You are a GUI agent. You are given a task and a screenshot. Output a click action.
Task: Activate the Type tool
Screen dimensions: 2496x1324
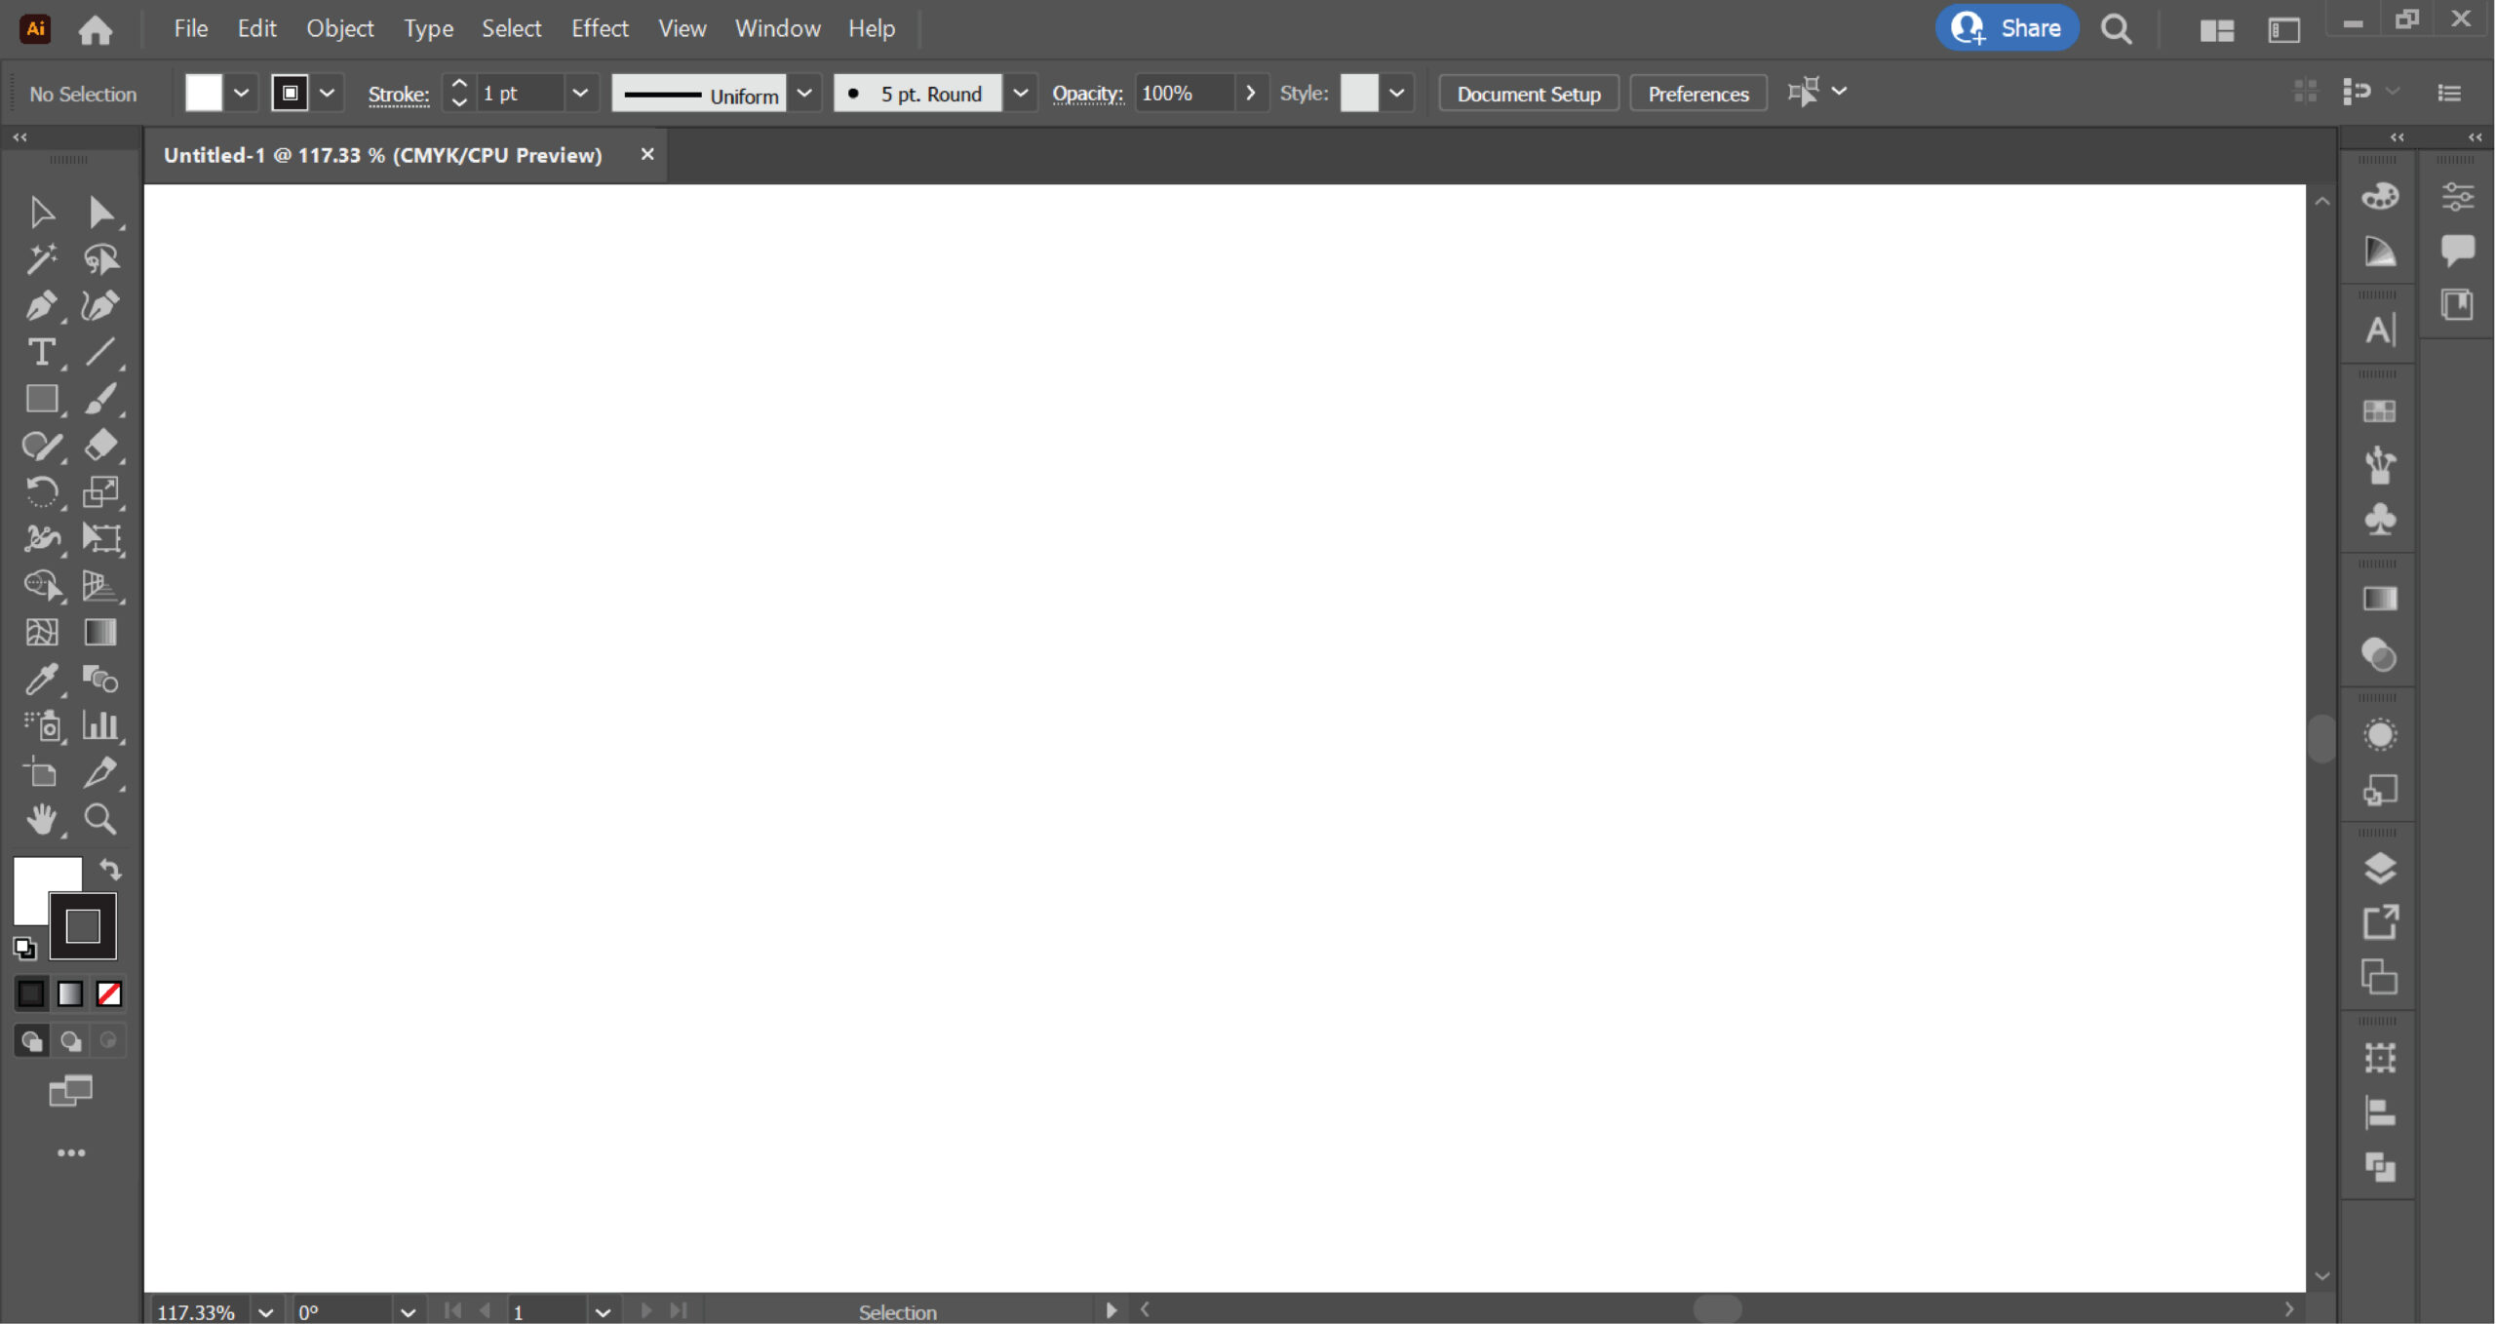coord(41,352)
